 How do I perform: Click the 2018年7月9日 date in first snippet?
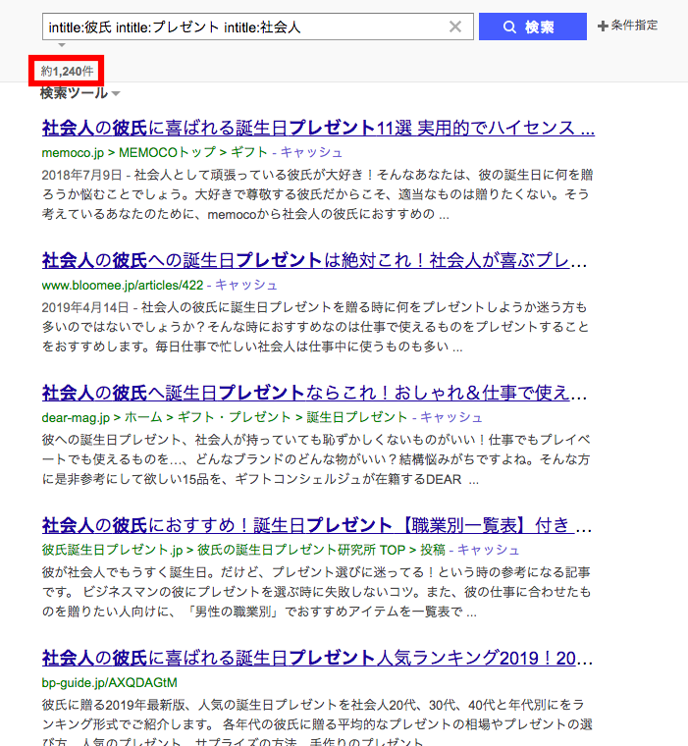tap(81, 175)
